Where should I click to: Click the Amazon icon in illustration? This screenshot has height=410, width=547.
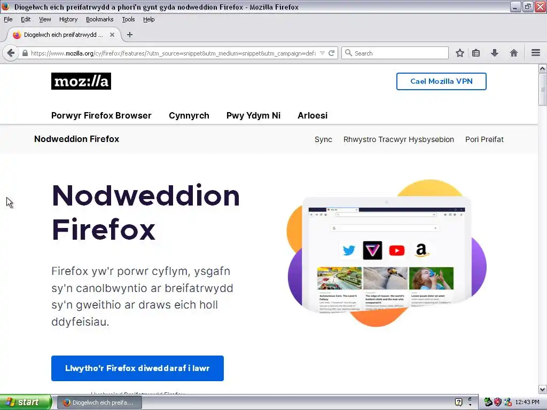click(421, 250)
